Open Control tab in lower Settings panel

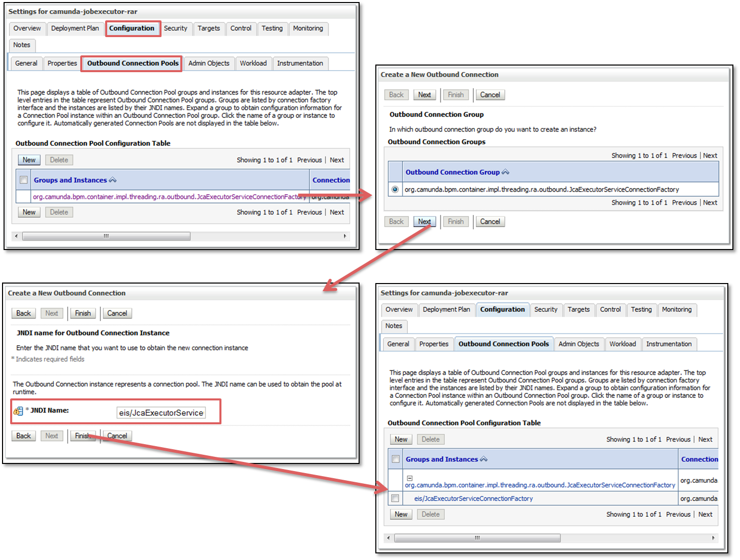[x=610, y=309]
